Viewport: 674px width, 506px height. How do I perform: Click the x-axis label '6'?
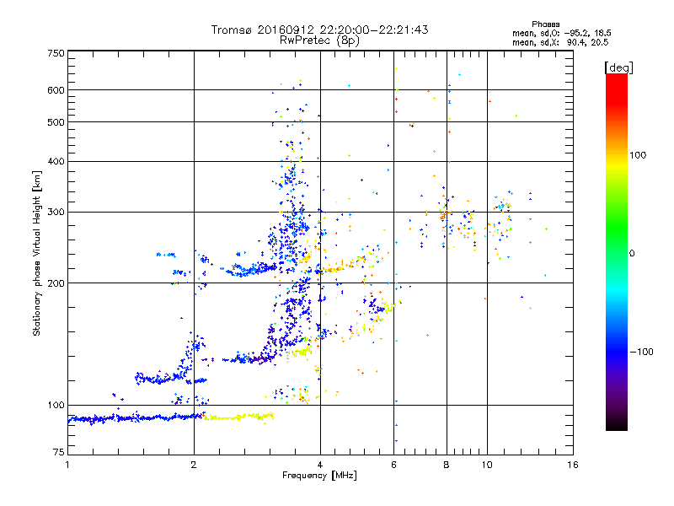point(394,465)
